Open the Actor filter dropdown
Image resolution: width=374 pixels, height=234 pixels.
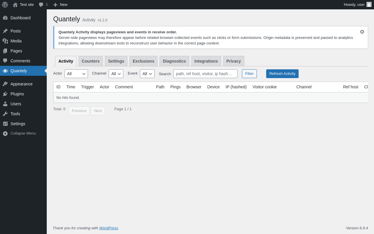pos(76,74)
